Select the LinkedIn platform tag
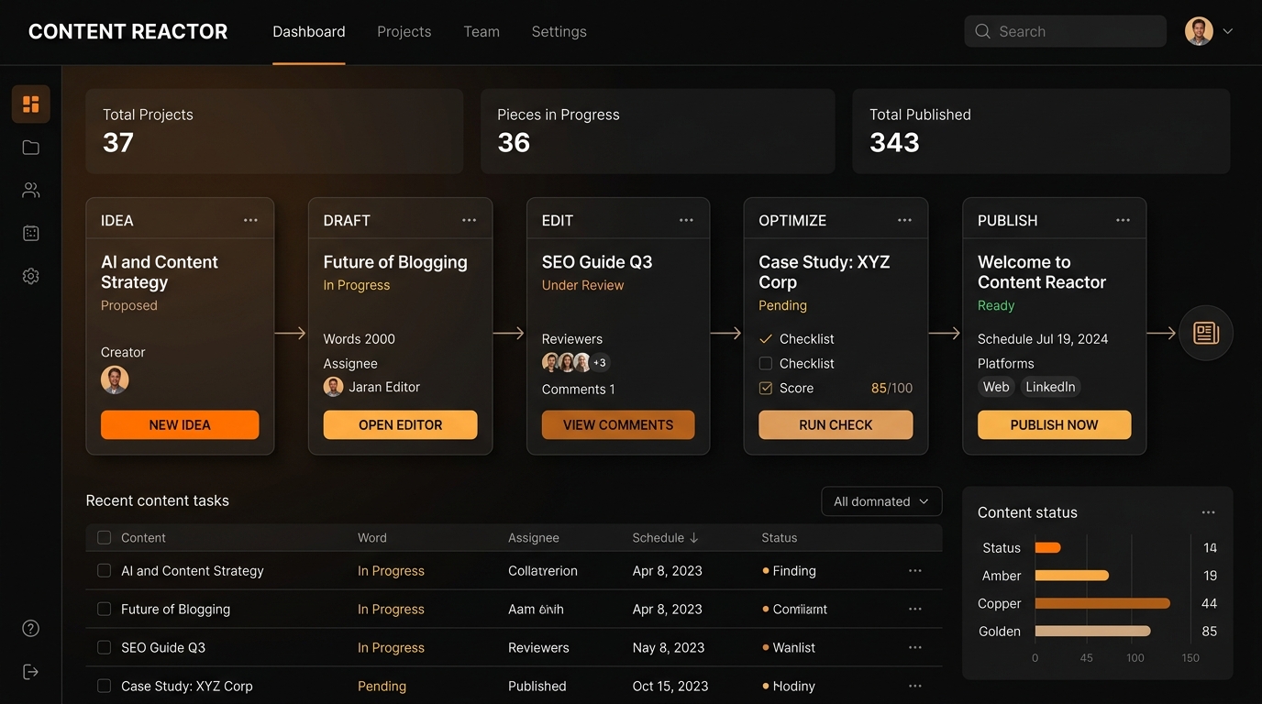 point(1050,387)
